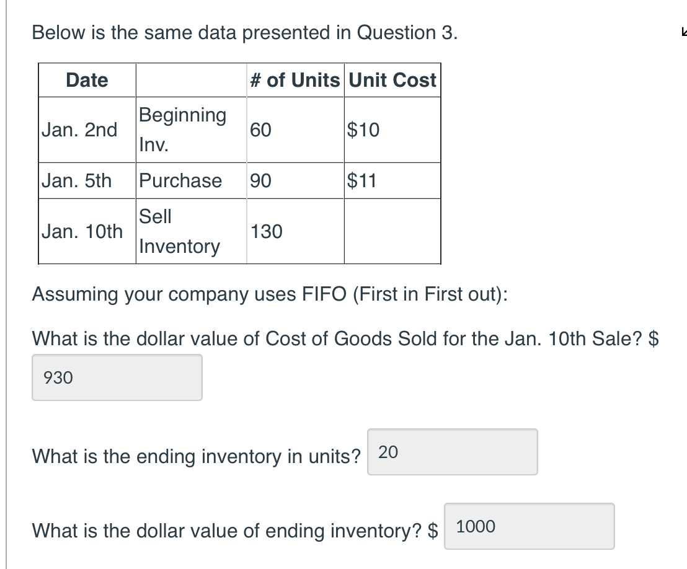
Task: Select the 90 units cell
Action: point(261,181)
